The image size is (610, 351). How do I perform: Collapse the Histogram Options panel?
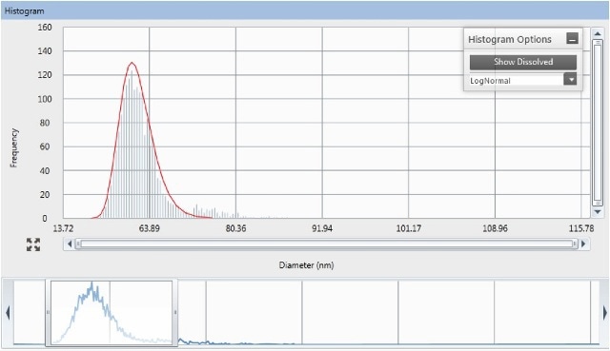tap(572, 38)
